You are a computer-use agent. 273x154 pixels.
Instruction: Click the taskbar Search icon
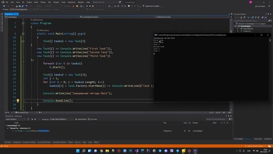[84, 151]
